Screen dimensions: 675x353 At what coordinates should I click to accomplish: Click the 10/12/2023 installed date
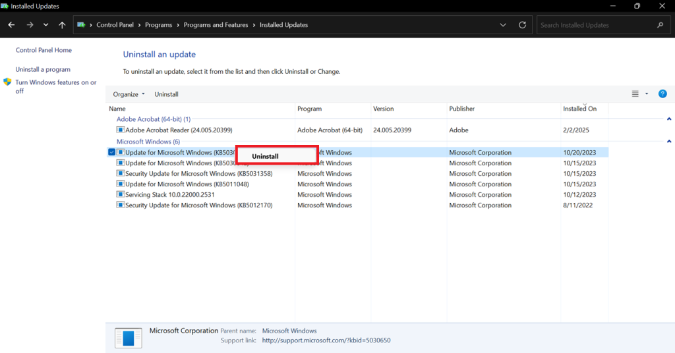click(579, 195)
